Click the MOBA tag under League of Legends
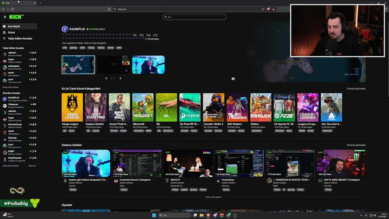The height and width of the screenshot is (219, 389). coord(302,131)
